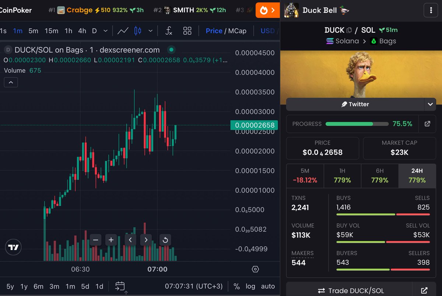Viewport: 442px width, 296px height.
Task: Open the chart layout grid icon
Action: [x=187, y=31]
